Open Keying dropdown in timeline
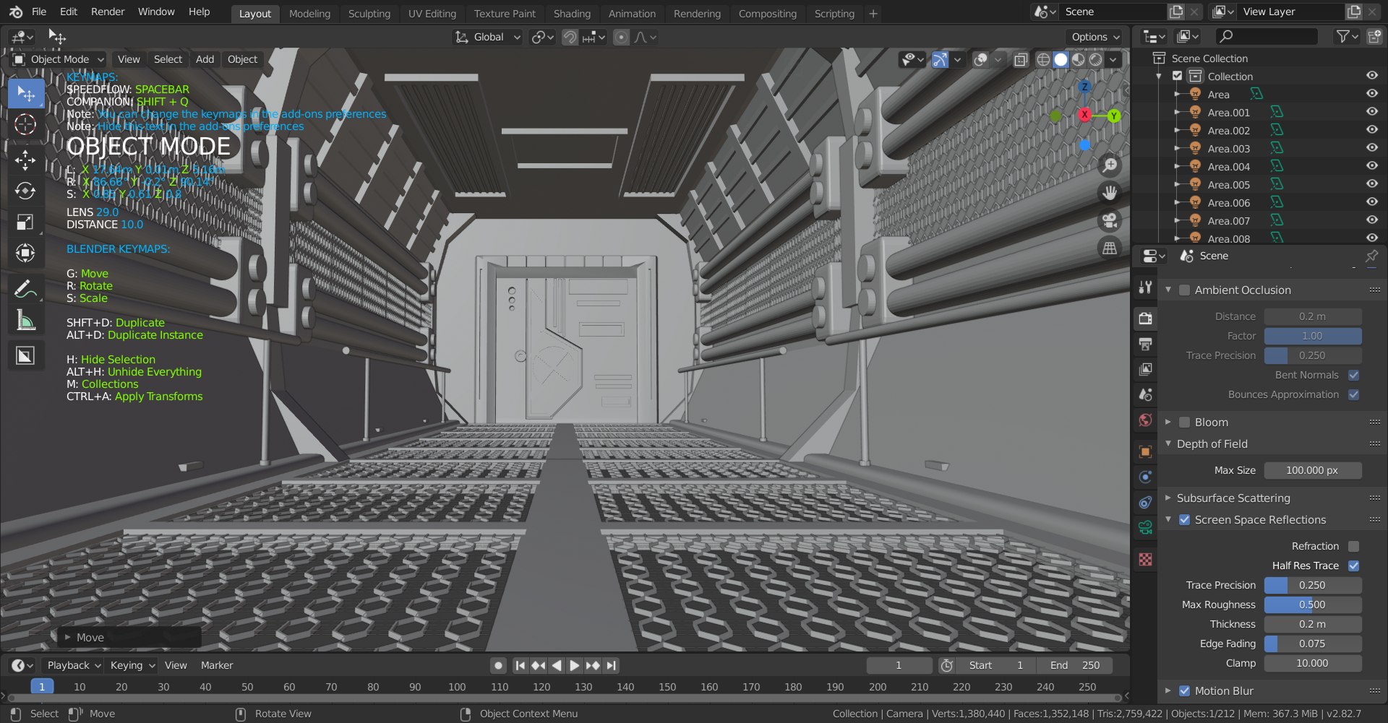The height and width of the screenshot is (723, 1388). (x=132, y=665)
